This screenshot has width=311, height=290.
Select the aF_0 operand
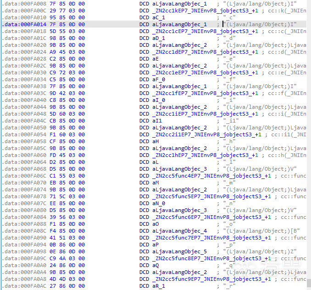[x=159, y=79]
